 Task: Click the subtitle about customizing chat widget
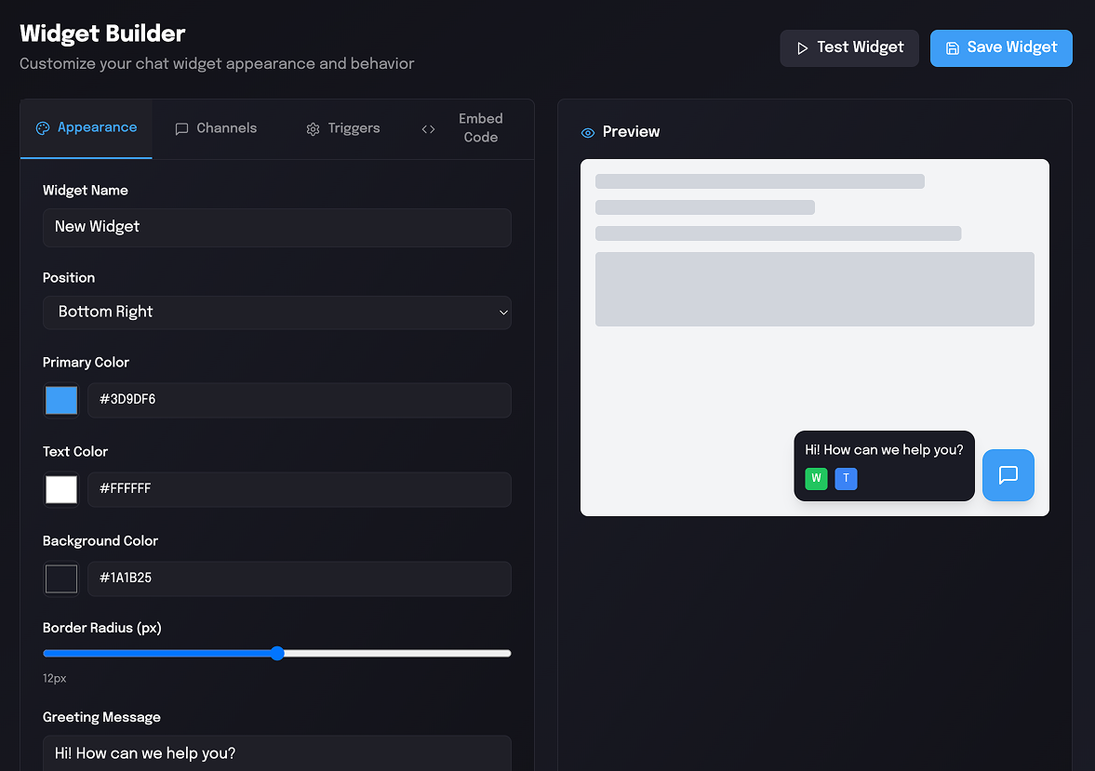pyautogui.click(x=217, y=64)
